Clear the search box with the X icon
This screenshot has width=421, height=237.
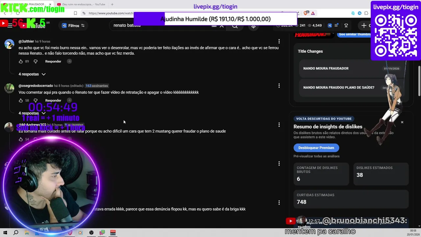222,26
